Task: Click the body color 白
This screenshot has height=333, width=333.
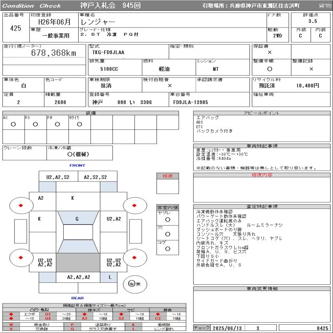Action: pos(24,86)
